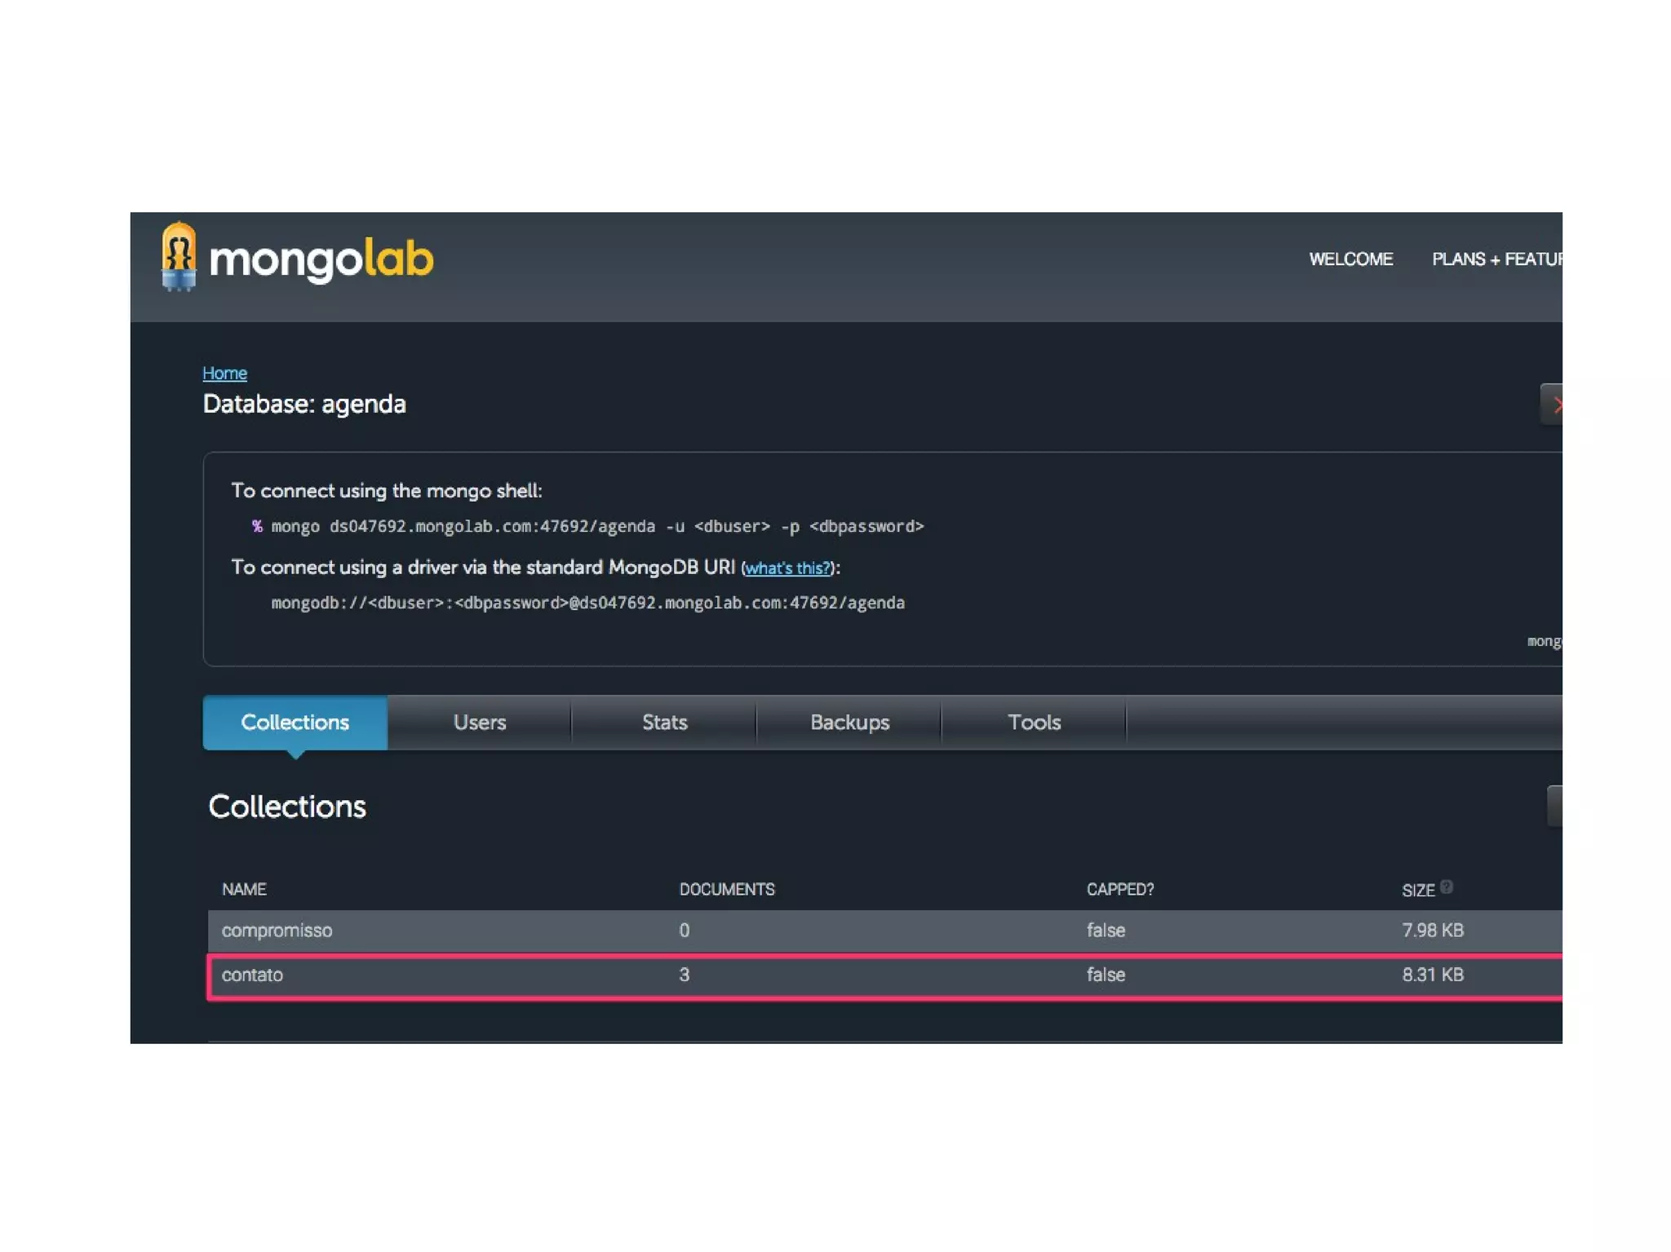Open the Backups tab
This screenshot has height=1252, width=1671.
coord(849,722)
